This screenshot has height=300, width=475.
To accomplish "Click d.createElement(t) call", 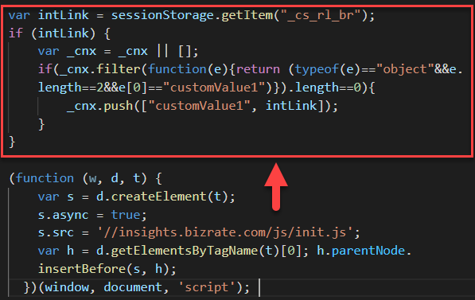I will [162, 197].
